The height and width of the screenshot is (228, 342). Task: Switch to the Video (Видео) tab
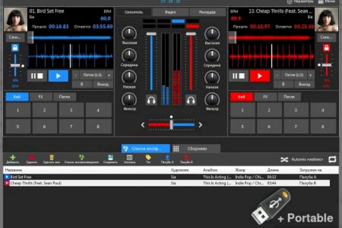170,12
